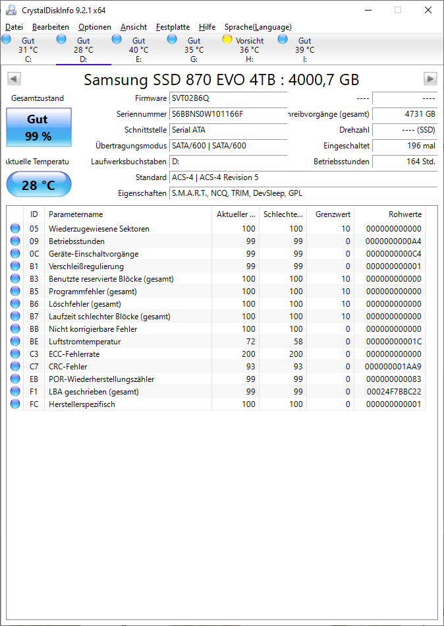Image resolution: width=444 pixels, height=626 pixels.
Task: Click status orb of Nicht korrigierbare Fehler row
Action: pos(15,329)
